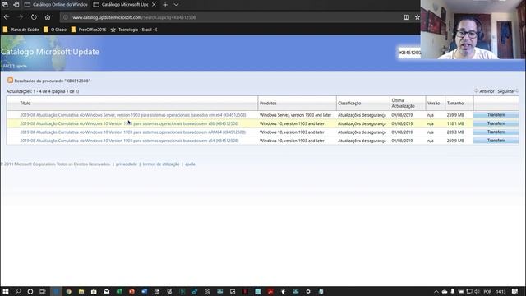Reload the current page
The width and height of the screenshot is (526, 296).
(x=34, y=17)
